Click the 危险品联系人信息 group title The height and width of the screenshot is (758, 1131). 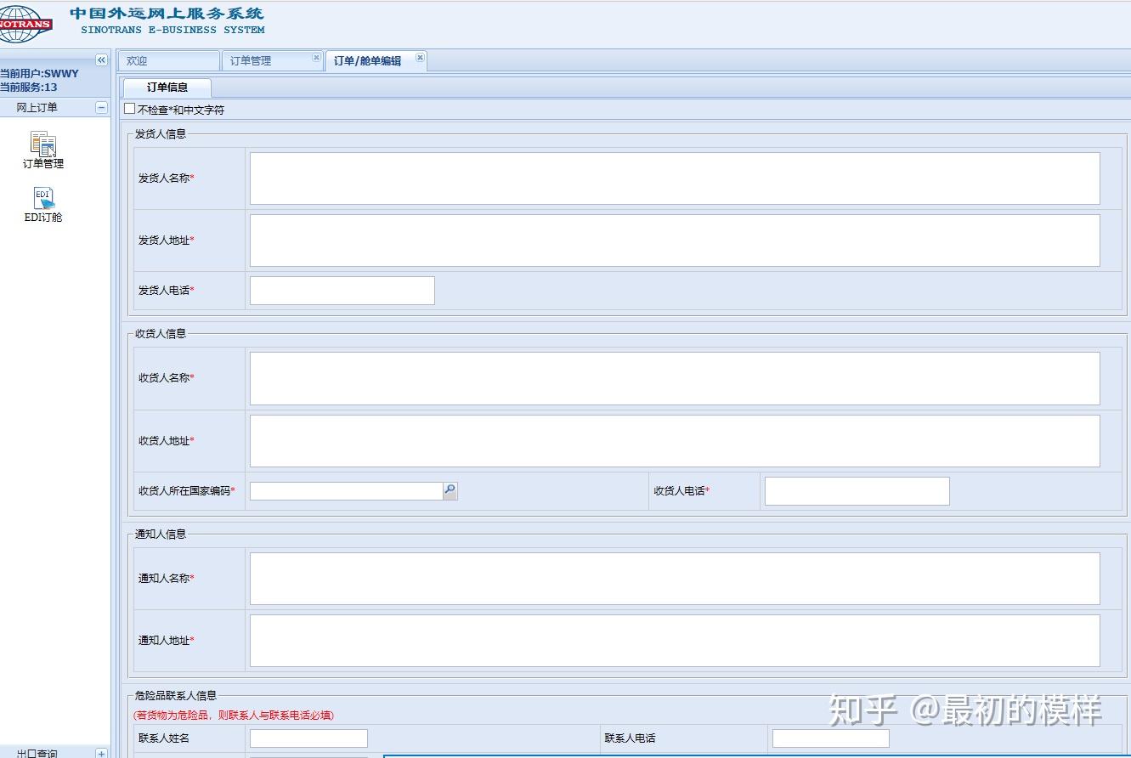click(176, 695)
